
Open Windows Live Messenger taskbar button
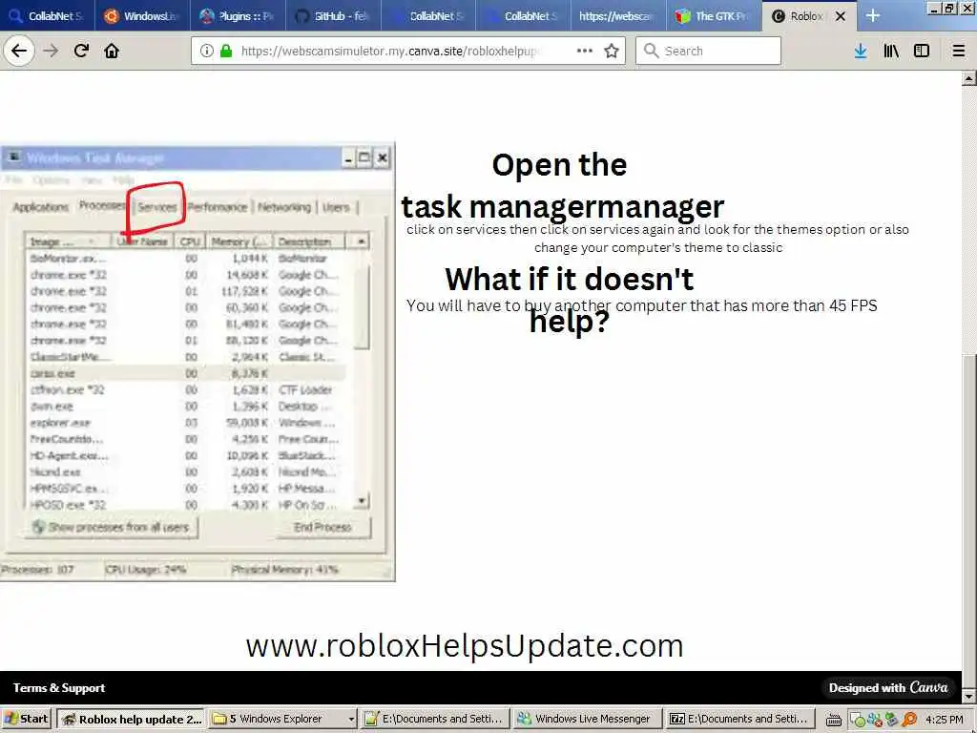click(x=588, y=720)
